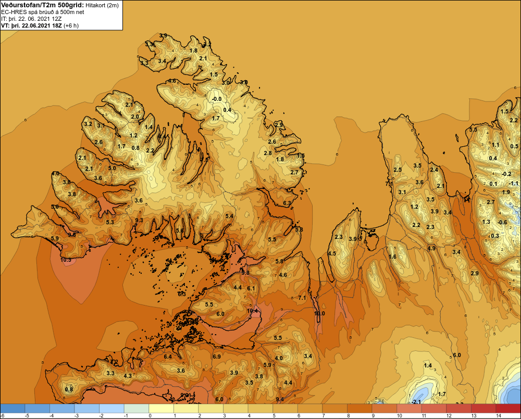Select the legend swatch between -1 and 0
The height and width of the screenshot is (419, 521).
tap(137, 409)
